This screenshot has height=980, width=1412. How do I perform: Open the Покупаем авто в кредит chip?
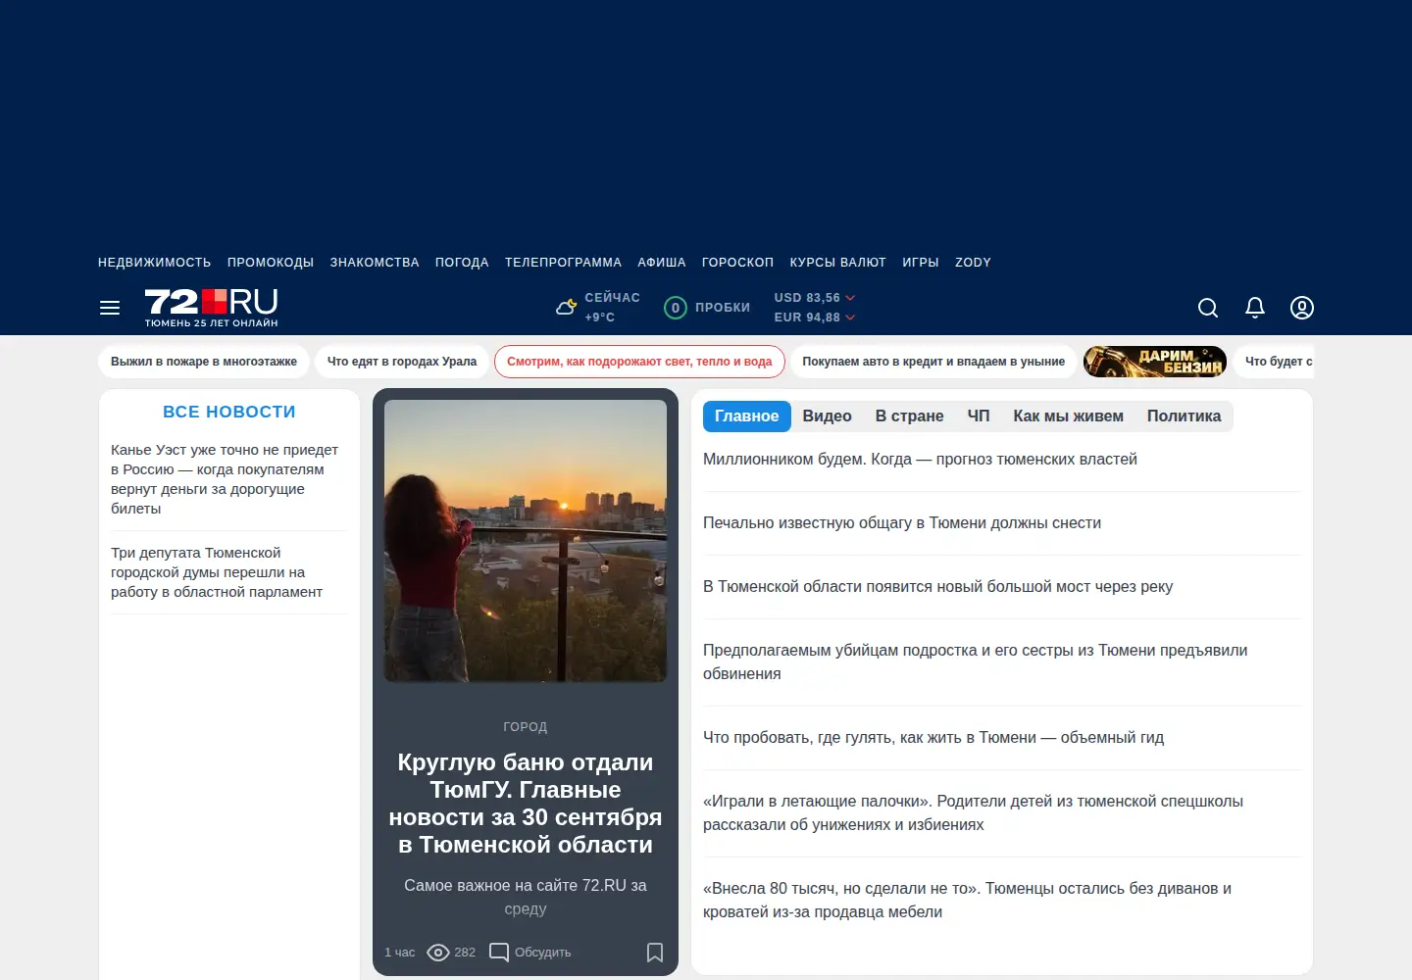[933, 362]
